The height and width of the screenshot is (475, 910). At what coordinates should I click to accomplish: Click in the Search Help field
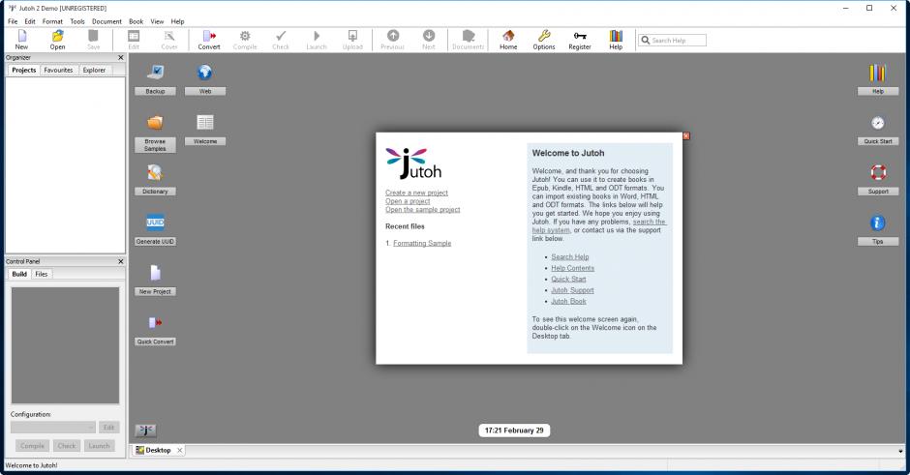[x=673, y=40]
